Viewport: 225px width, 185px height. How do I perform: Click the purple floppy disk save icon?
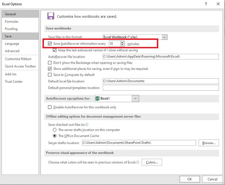click(51, 16)
